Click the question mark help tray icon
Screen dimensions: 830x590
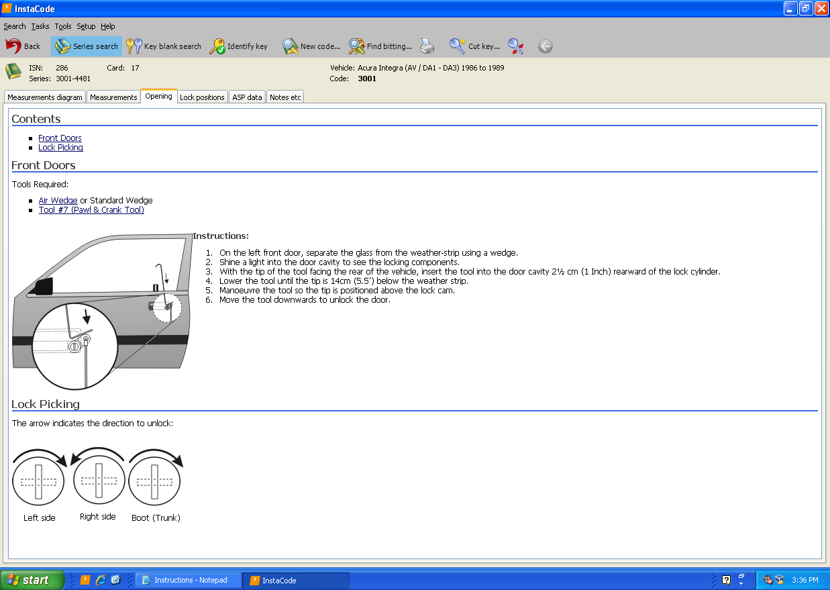726,580
